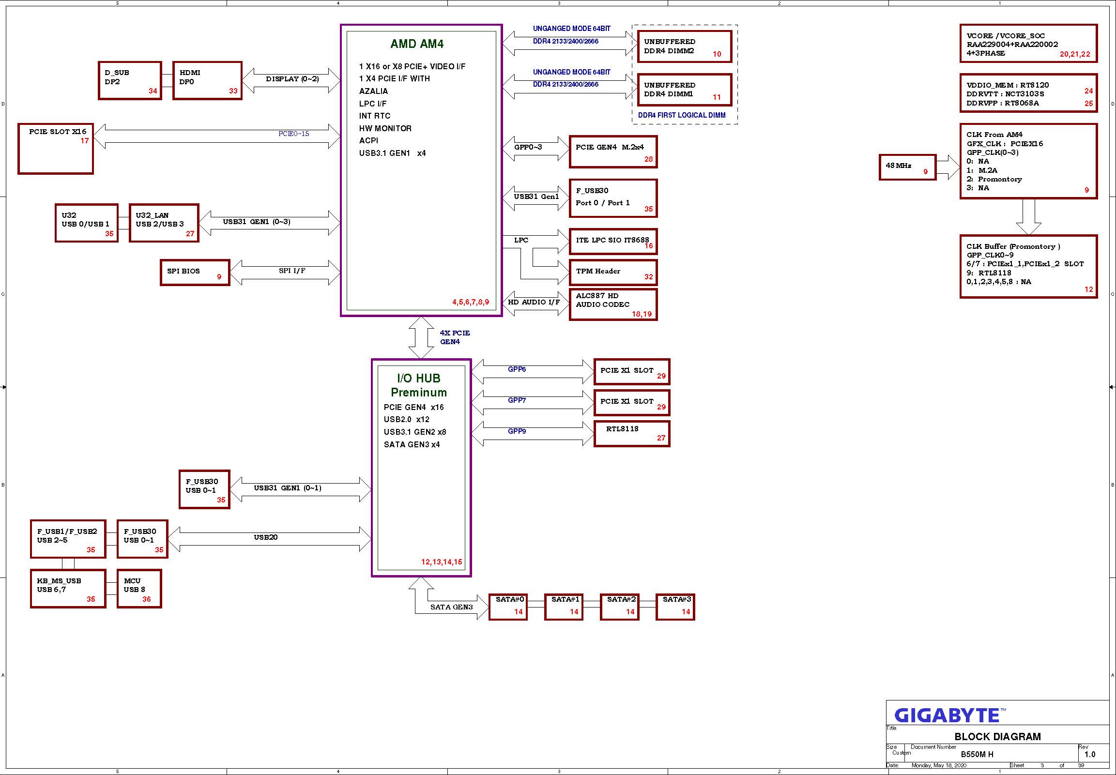Select the "ALC887 HD AUDIO CODEC" block

coord(613,305)
